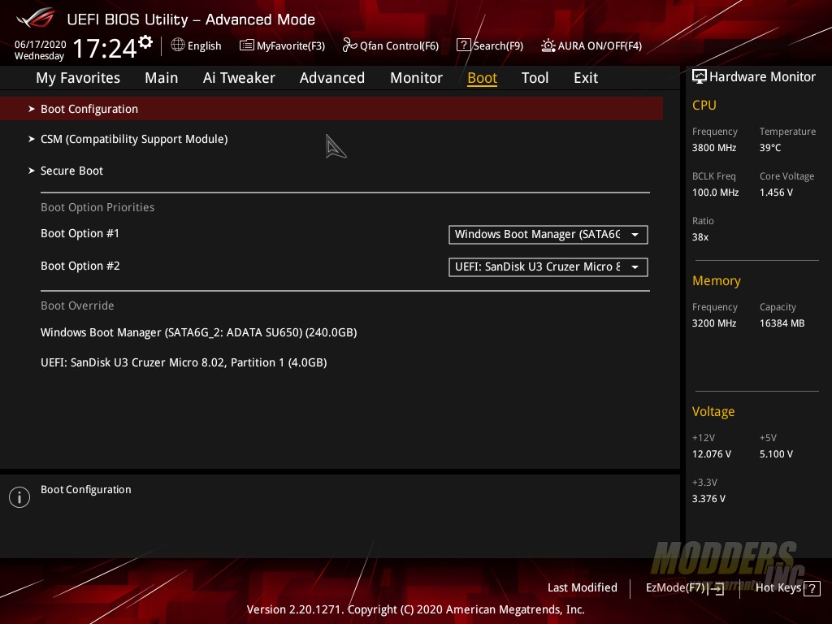Click the MyFavorite list icon
The image size is (832, 624).
pos(247,45)
